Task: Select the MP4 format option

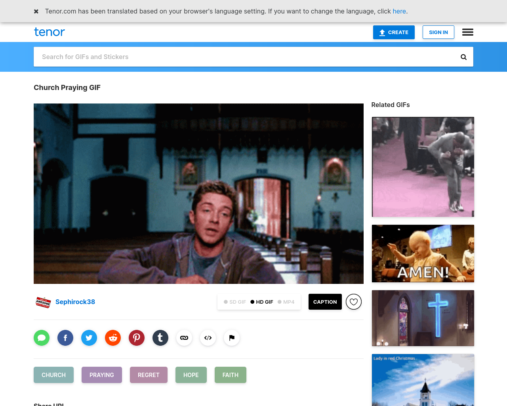Action: [x=286, y=302]
